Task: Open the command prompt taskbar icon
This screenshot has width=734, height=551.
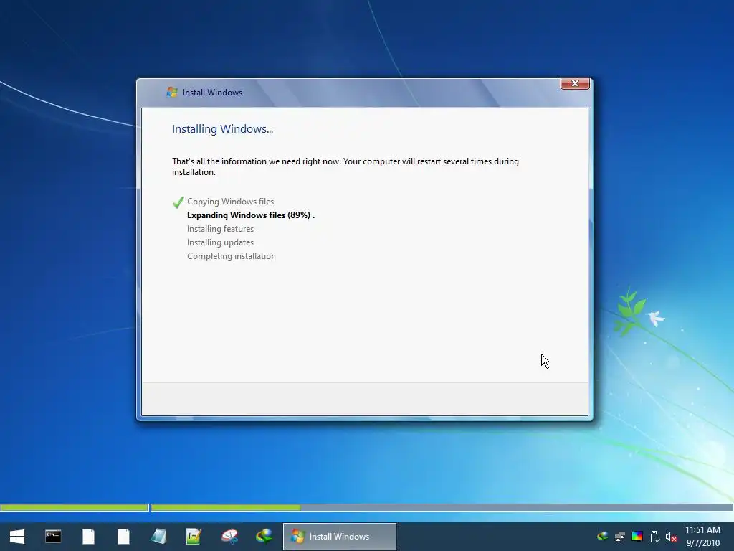Action: [x=53, y=537]
